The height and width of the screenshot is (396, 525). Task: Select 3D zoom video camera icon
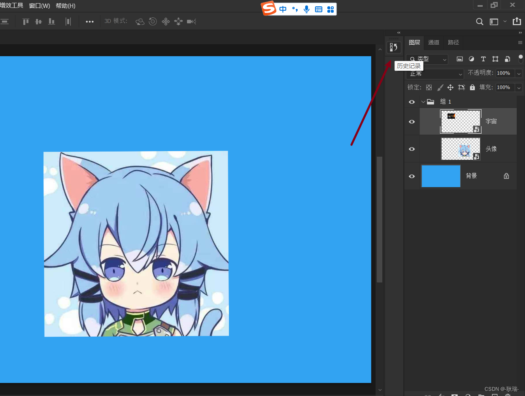click(x=191, y=21)
